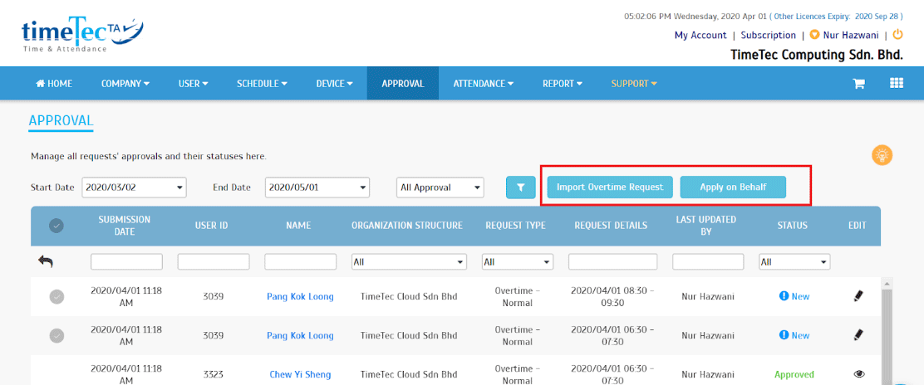Image resolution: width=924 pixels, height=385 pixels.
Task: Click the SUBMISSION DATE column header
Action: 125,226
